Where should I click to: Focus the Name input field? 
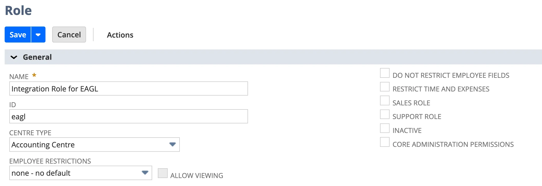(129, 89)
